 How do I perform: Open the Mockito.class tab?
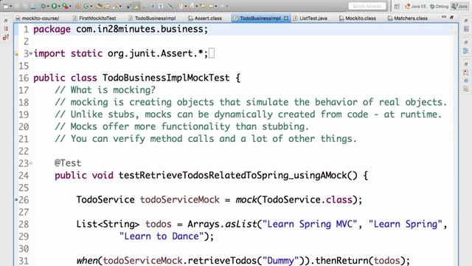[x=357, y=18]
